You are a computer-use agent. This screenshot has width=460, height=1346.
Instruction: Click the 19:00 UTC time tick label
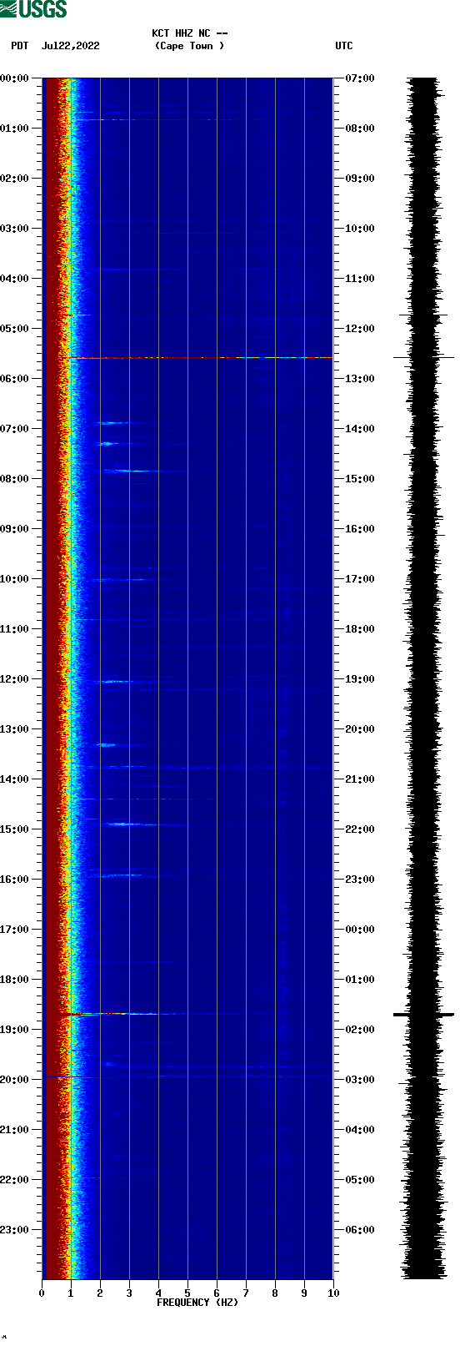coord(360,679)
